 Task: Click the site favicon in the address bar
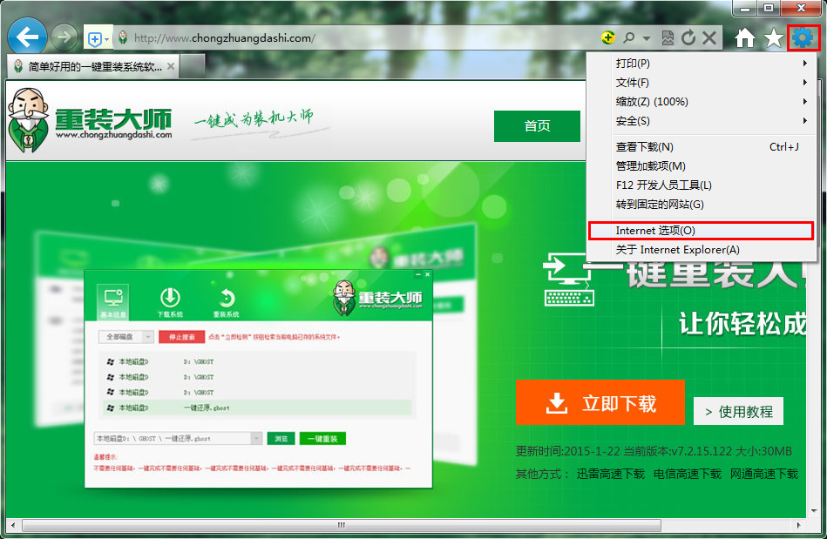(x=124, y=38)
